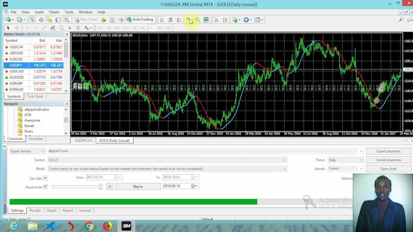The image size is (413, 232).
Task: Click the Zoom In magnifier icon
Action: tap(188, 20)
